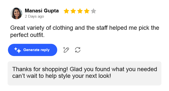Open the AI edit pencil icon
This screenshot has width=169, height=91.
(x=66, y=50)
